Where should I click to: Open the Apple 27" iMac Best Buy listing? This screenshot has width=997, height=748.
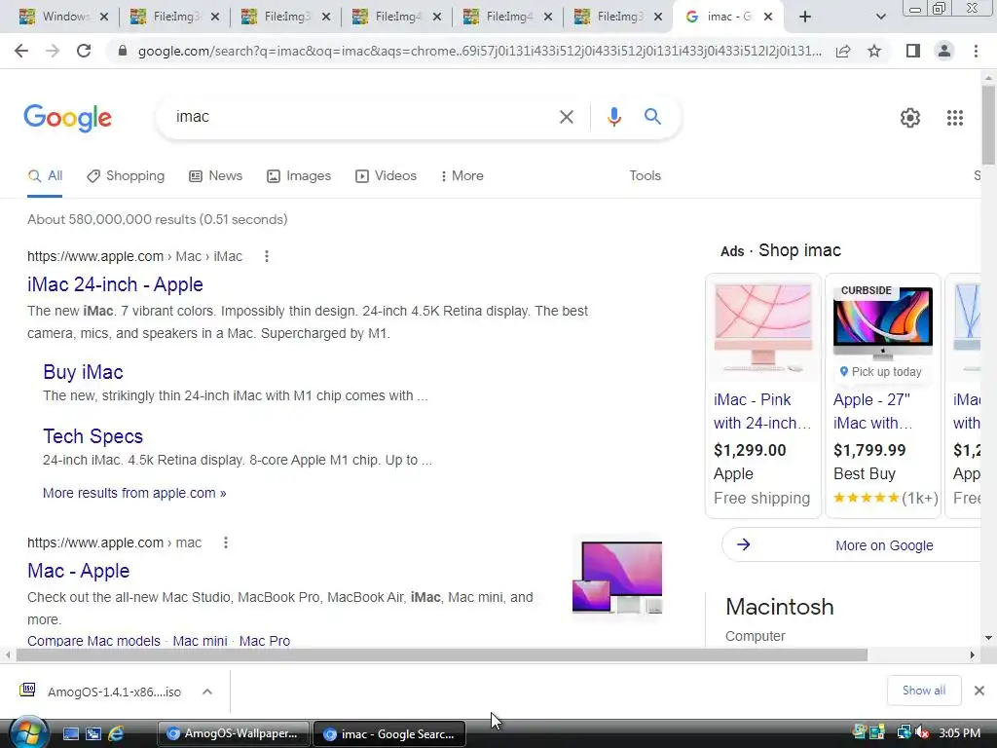tap(872, 411)
